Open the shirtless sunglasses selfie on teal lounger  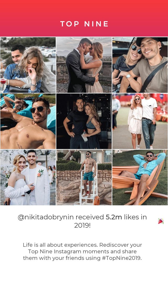pyautogui.click(x=28, y=121)
